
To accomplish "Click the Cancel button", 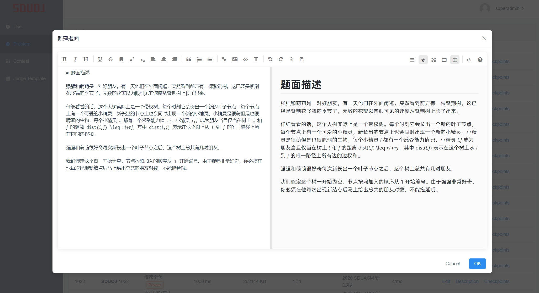I will coord(452,264).
